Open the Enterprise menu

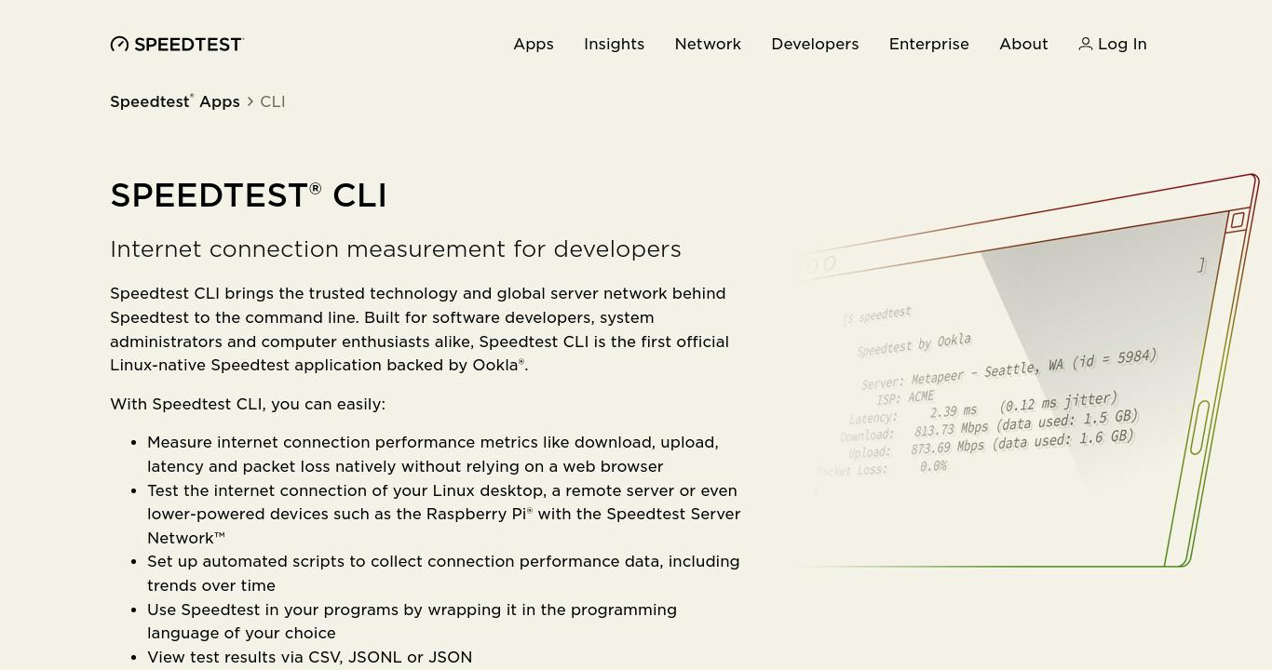coord(928,44)
